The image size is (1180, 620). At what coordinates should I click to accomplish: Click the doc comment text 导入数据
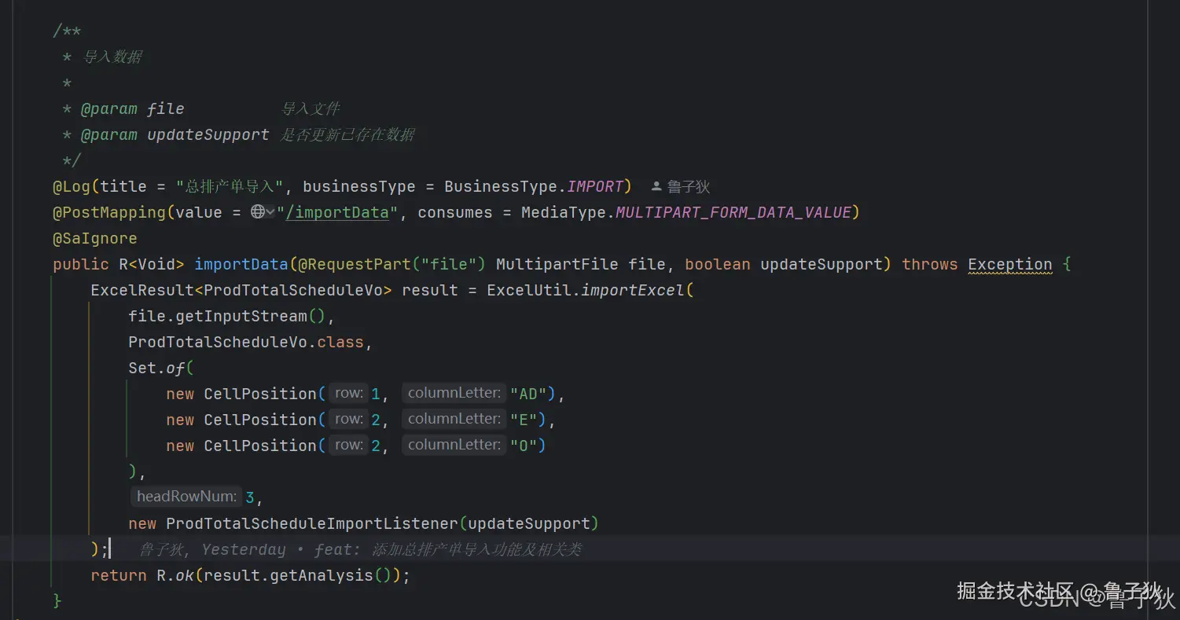(112, 57)
